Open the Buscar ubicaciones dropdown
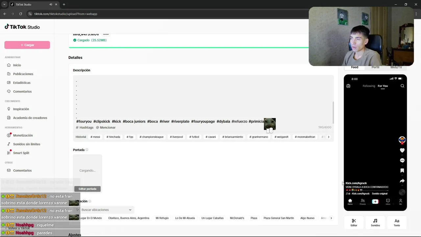421x237 pixels. 105,210
